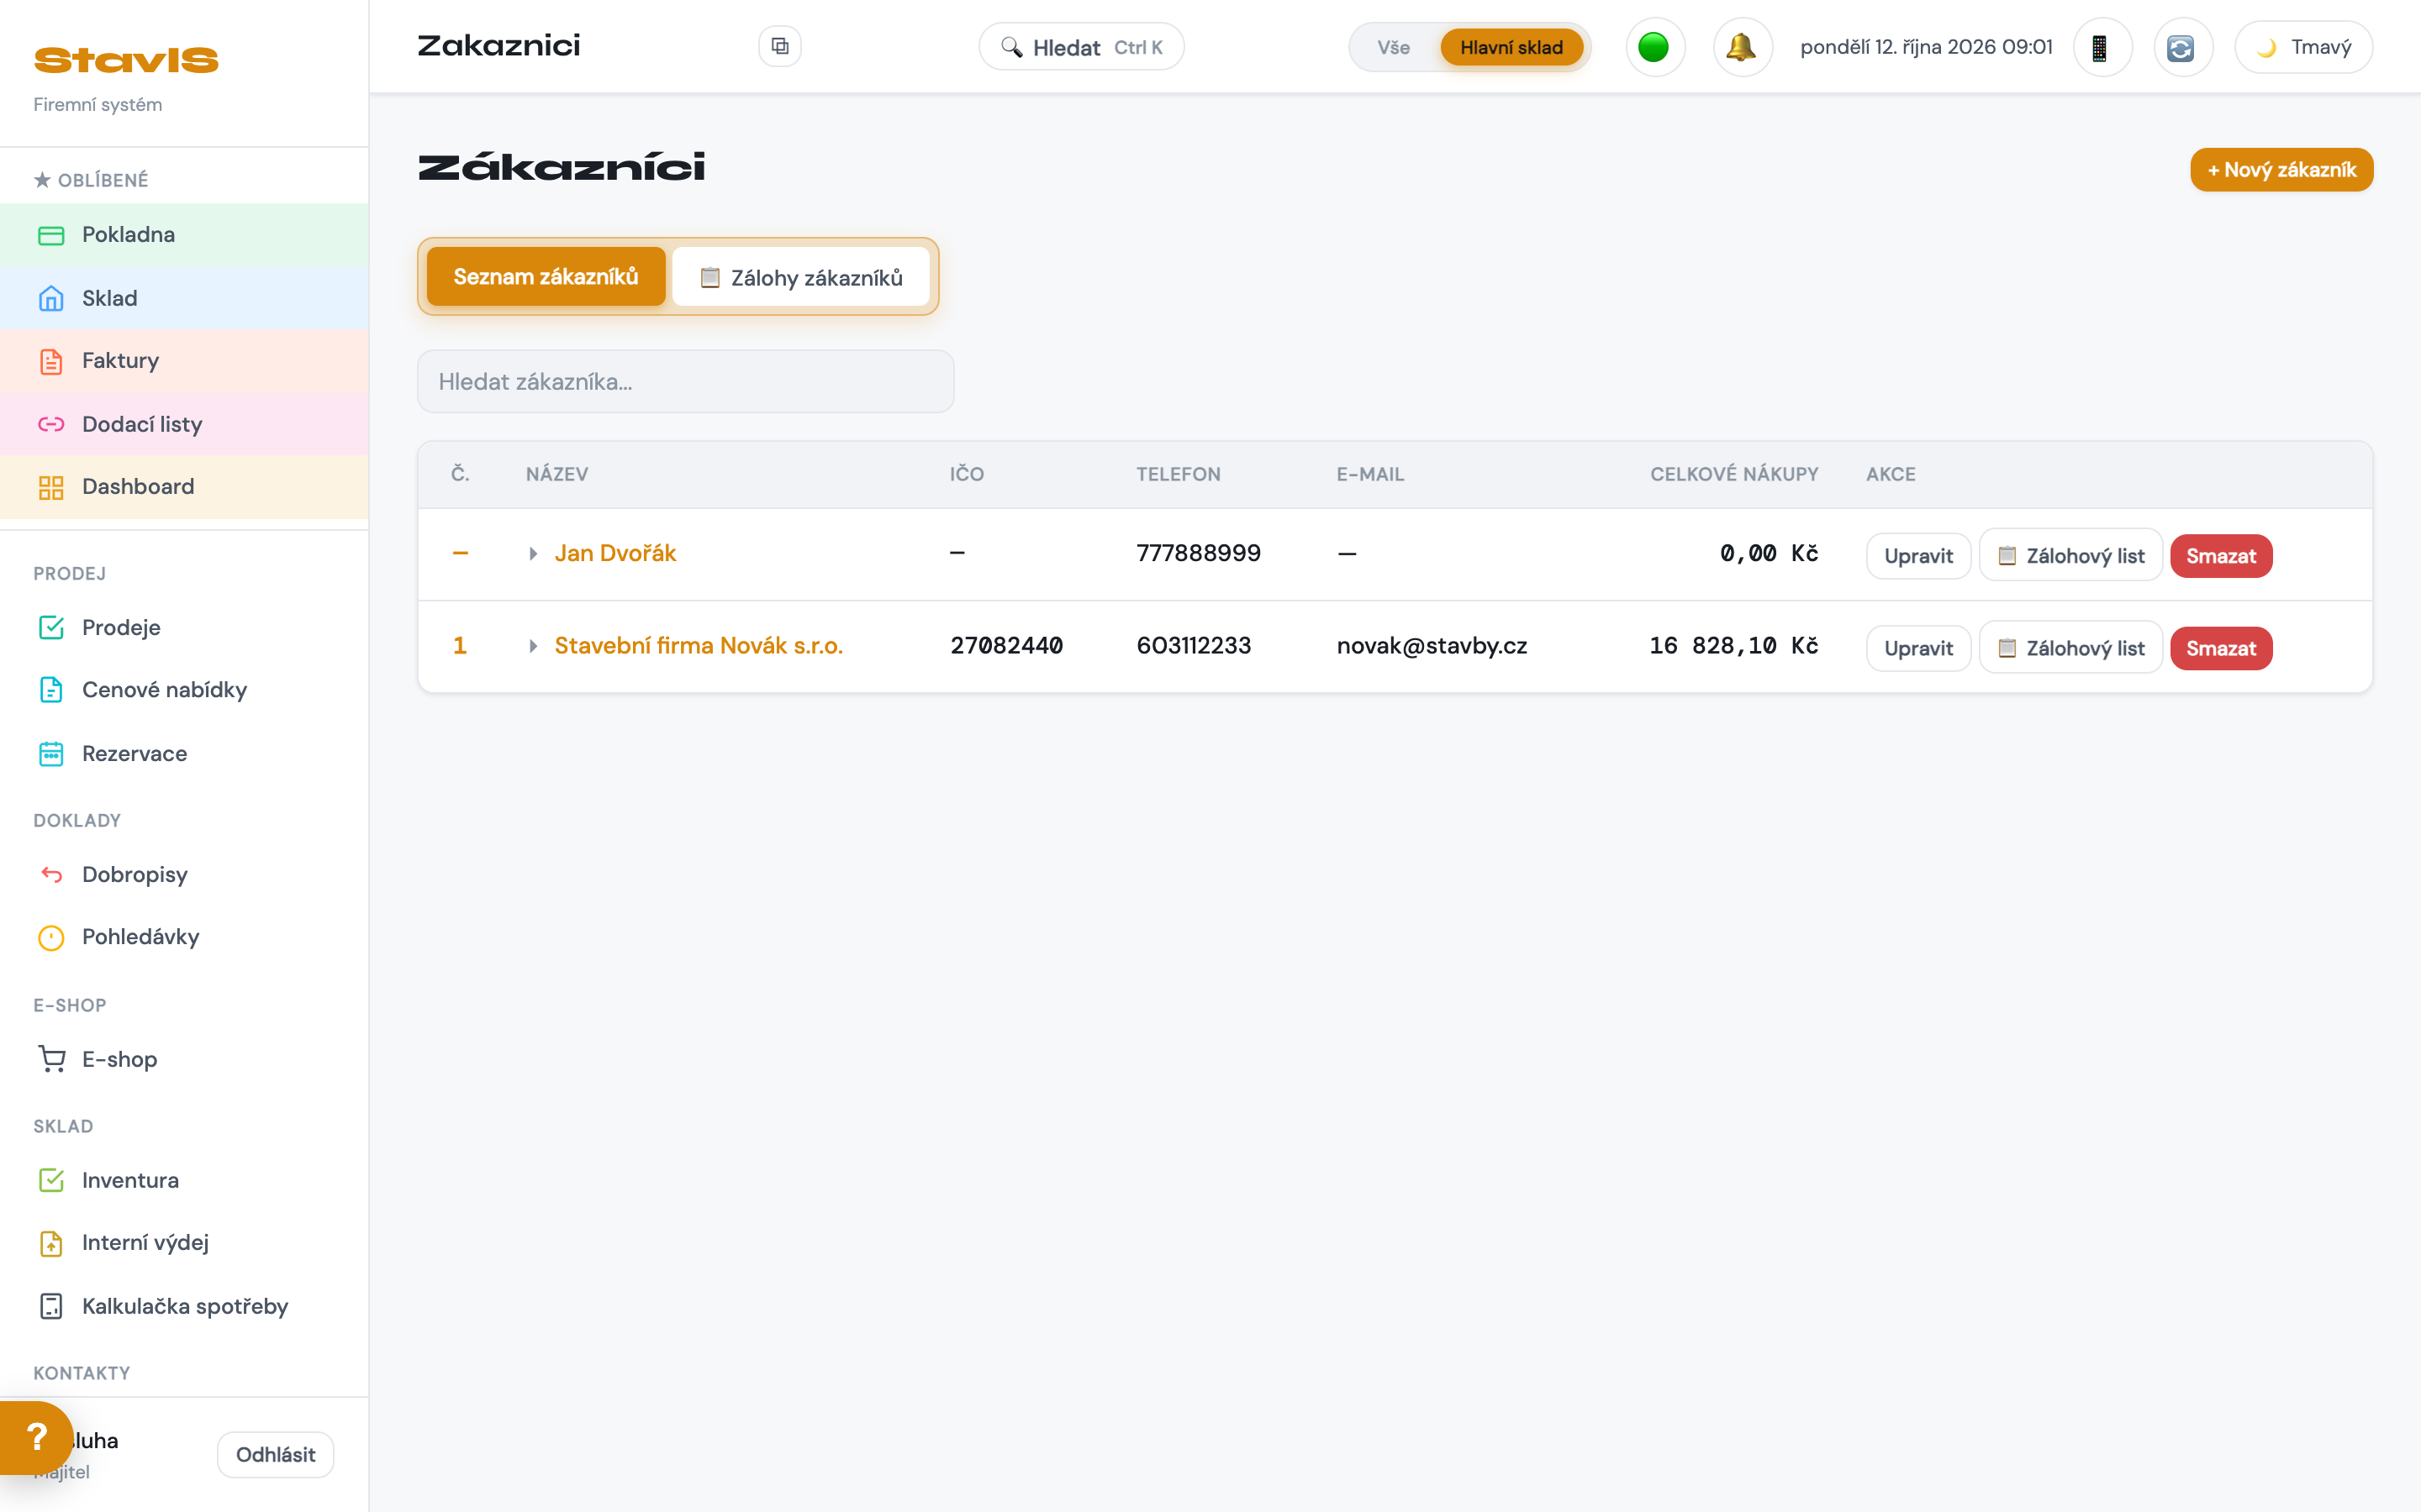The image size is (2421, 1512).
Task: Open the Dashboard page
Action: [184, 487]
